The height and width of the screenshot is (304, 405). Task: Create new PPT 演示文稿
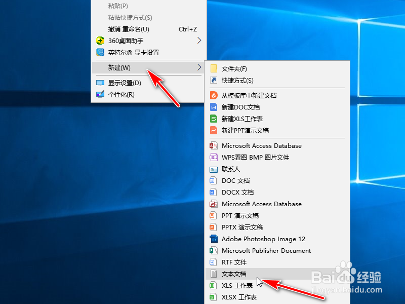[x=277, y=215]
